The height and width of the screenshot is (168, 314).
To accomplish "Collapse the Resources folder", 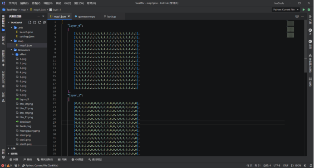I will pyautogui.click(x=11, y=50).
